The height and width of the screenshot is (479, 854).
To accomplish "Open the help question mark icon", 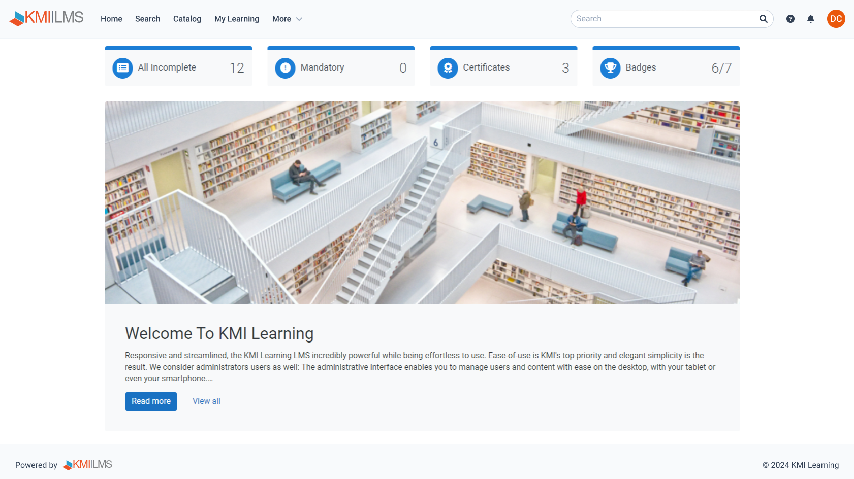I will 790,19.
